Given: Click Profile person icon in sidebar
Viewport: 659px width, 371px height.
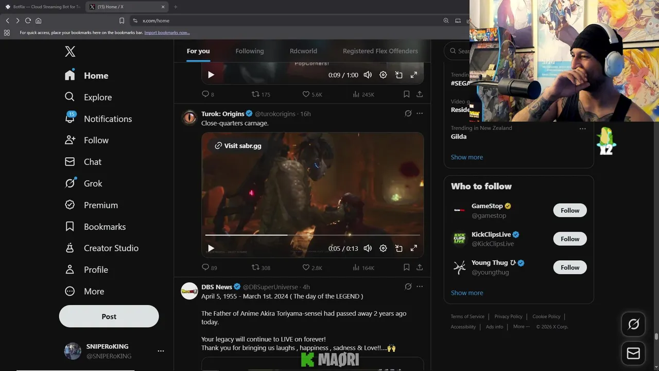Looking at the screenshot, I should 70,269.
